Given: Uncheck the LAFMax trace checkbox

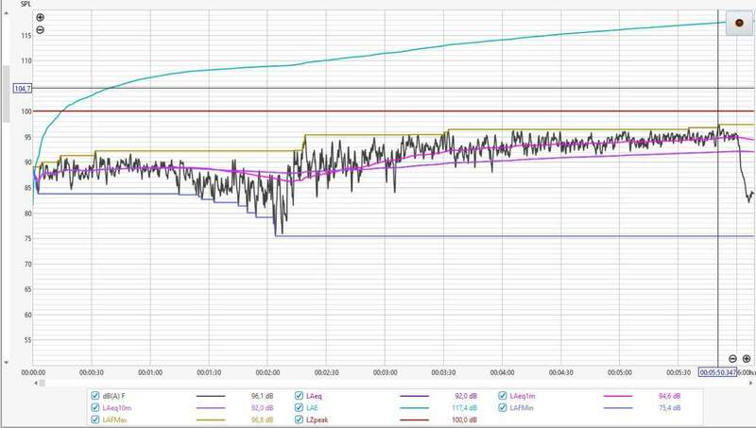Looking at the screenshot, I should coord(94,419).
